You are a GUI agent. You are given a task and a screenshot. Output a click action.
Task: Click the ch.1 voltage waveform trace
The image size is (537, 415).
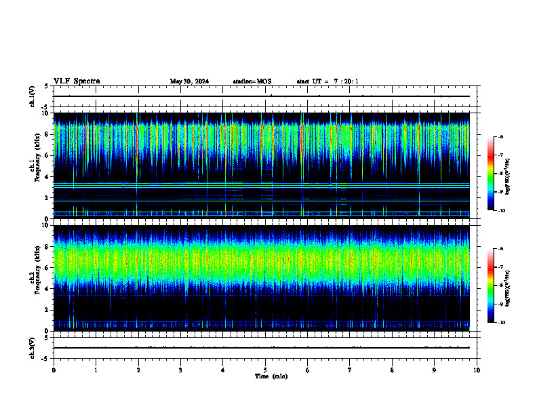pos(261,96)
